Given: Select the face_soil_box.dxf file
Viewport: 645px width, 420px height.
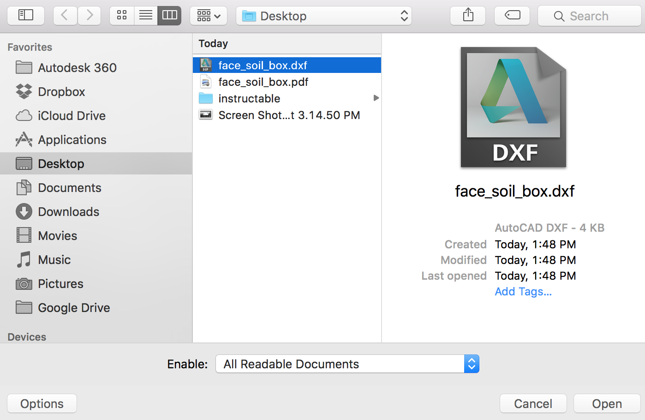Looking at the screenshot, I should click(287, 65).
